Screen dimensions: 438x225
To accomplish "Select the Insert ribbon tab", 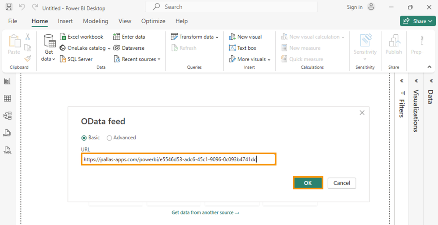I will [65, 21].
